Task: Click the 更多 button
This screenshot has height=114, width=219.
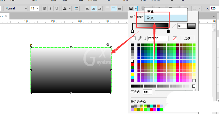Action: click(187, 38)
